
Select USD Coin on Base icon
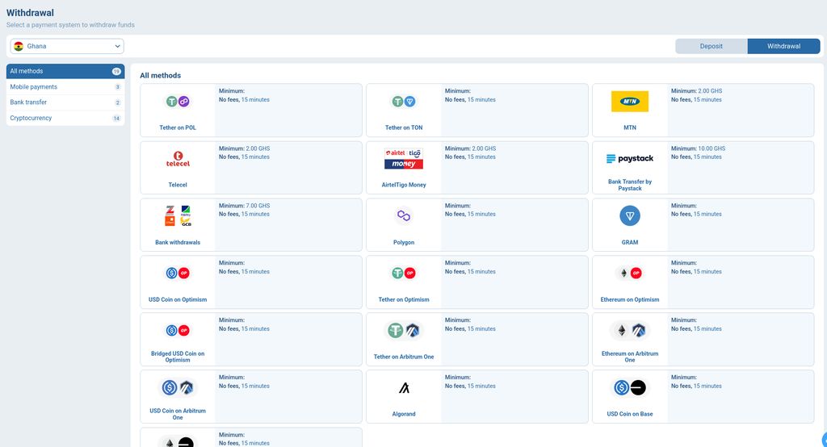[x=629, y=387]
